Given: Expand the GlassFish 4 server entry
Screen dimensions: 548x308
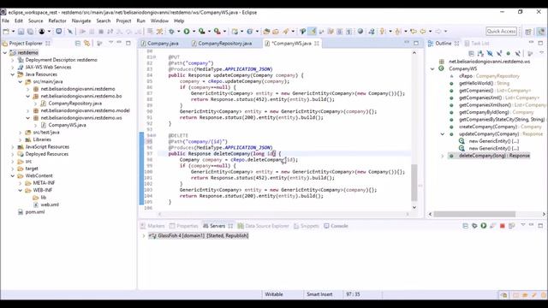Looking at the screenshot, I should tap(144, 236).
